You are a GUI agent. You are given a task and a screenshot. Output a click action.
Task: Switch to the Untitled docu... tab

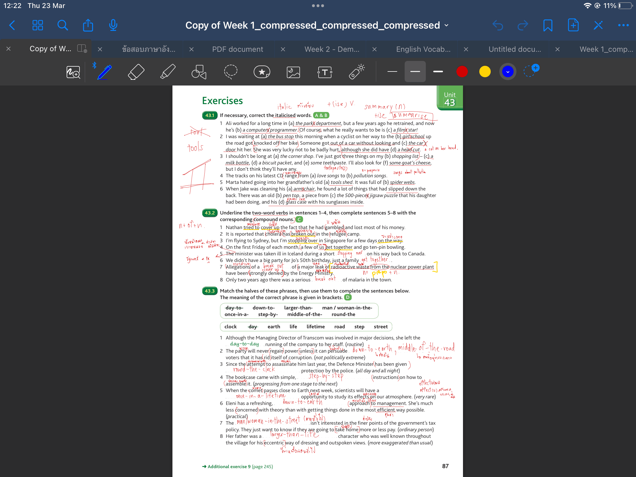pyautogui.click(x=515, y=49)
